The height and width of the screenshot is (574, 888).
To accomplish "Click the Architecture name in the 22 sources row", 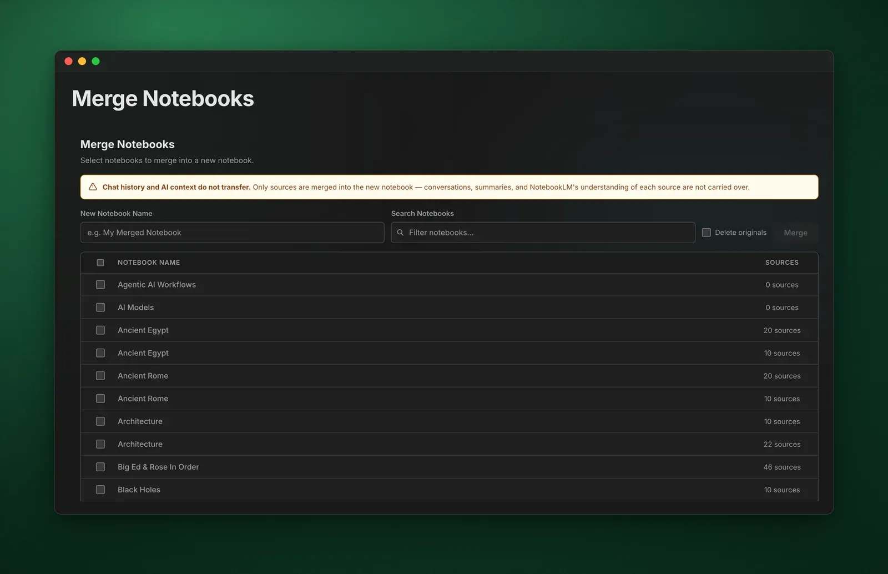I will [140, 444].
